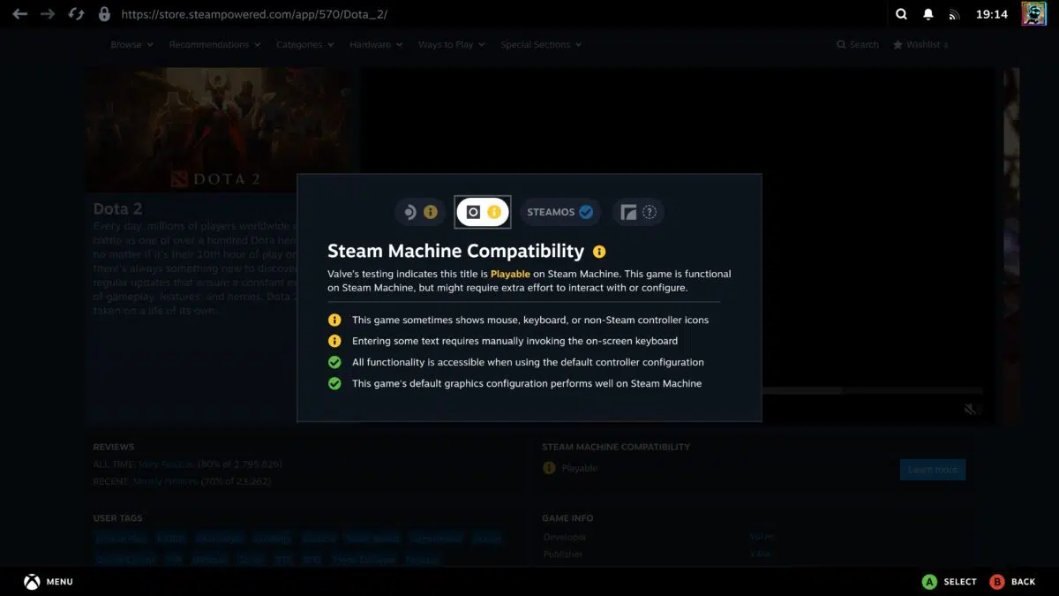
Task: Reload the store page
Action: click(76, 14)
